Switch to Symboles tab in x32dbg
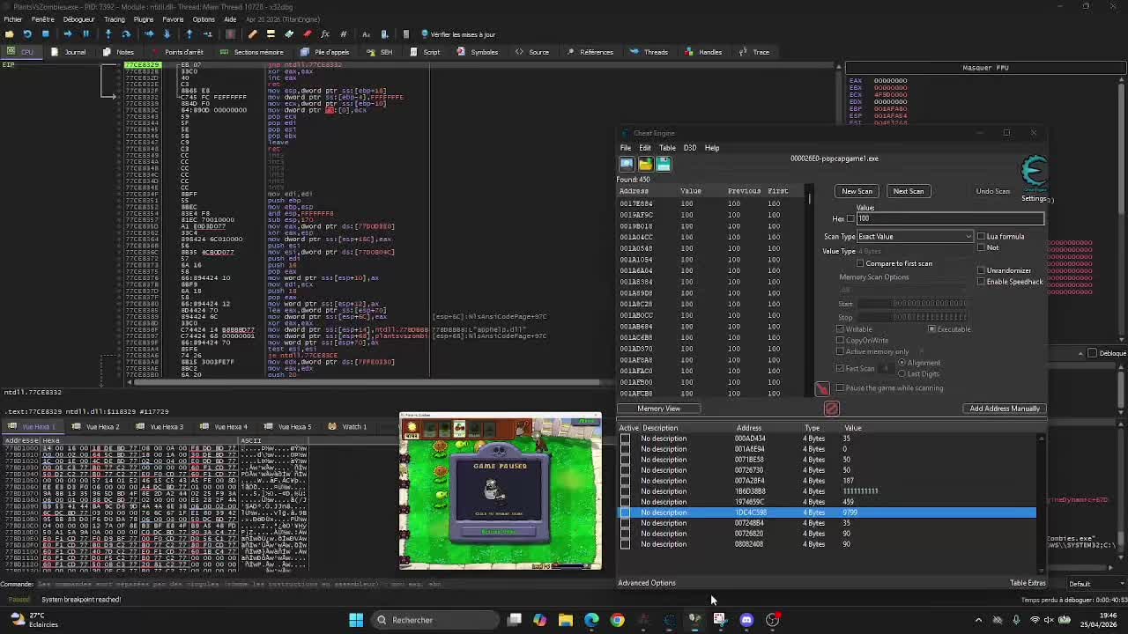Screen dimensions: 1128x634 478,52
